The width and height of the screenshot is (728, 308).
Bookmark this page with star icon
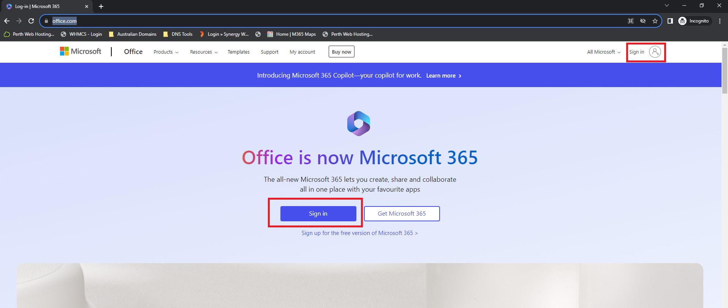(655, 21)
